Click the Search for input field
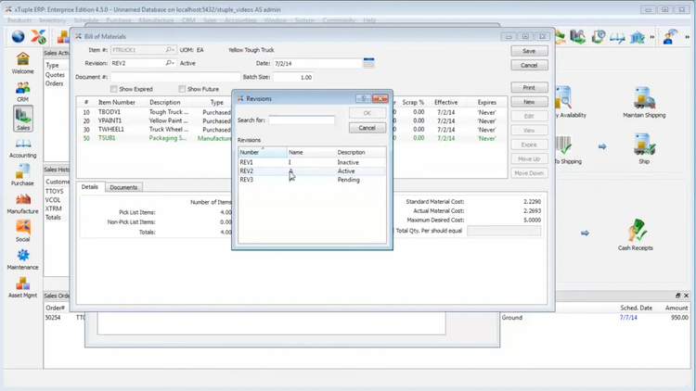 click(302, 120)
